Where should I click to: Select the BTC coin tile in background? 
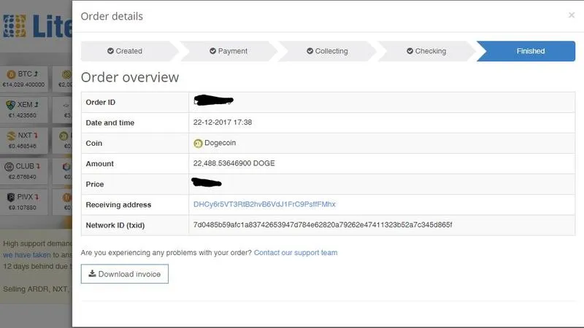click(x=24, y=79)
